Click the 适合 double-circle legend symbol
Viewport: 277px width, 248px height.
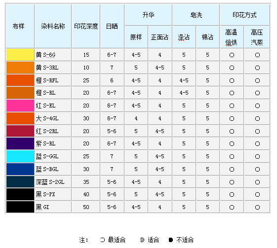(142, 240)
